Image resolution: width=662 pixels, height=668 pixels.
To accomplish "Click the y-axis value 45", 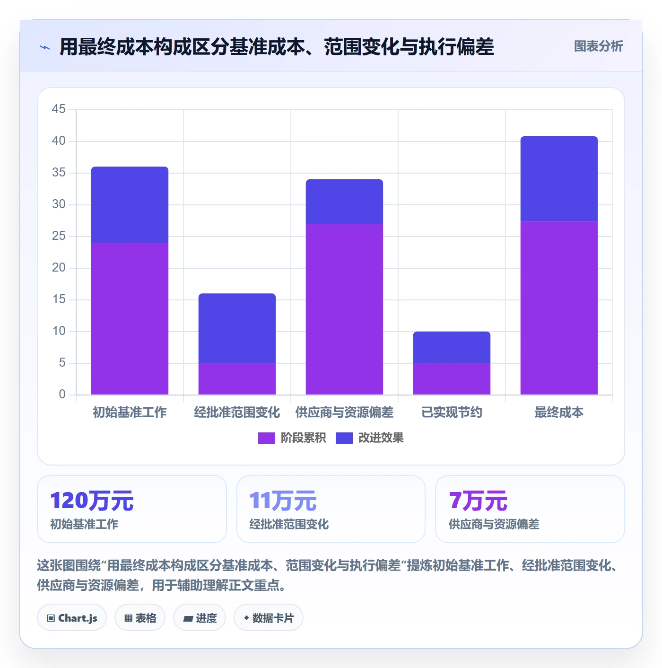I will [x=59, y=109].
